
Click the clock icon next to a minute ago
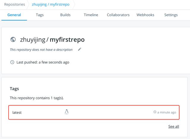[x=155, y=112]
